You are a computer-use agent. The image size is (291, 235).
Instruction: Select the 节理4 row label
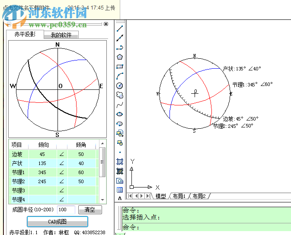pyautogui.click(x=18, y=200)
